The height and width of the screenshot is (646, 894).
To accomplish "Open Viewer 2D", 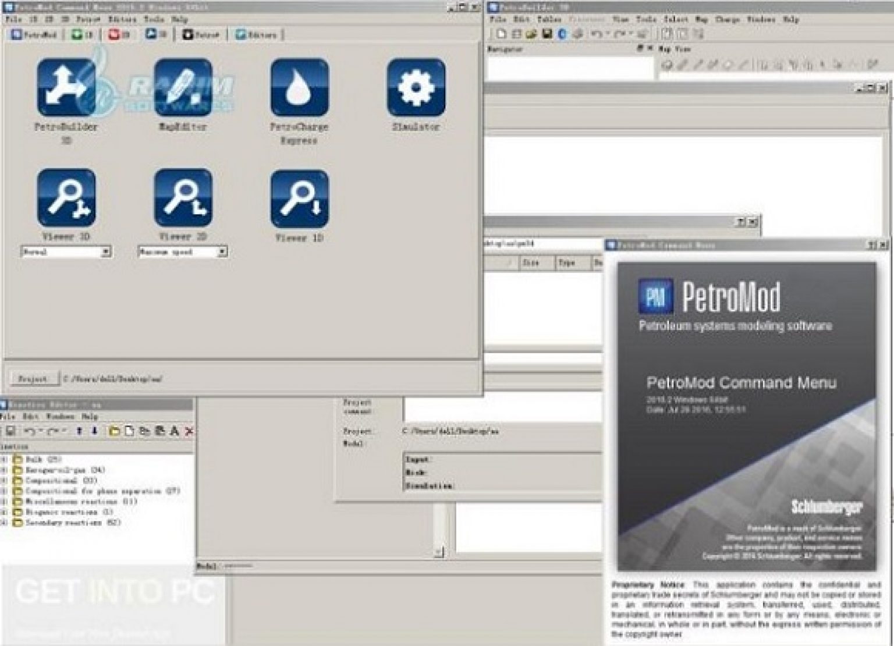I will pos(182,198).
